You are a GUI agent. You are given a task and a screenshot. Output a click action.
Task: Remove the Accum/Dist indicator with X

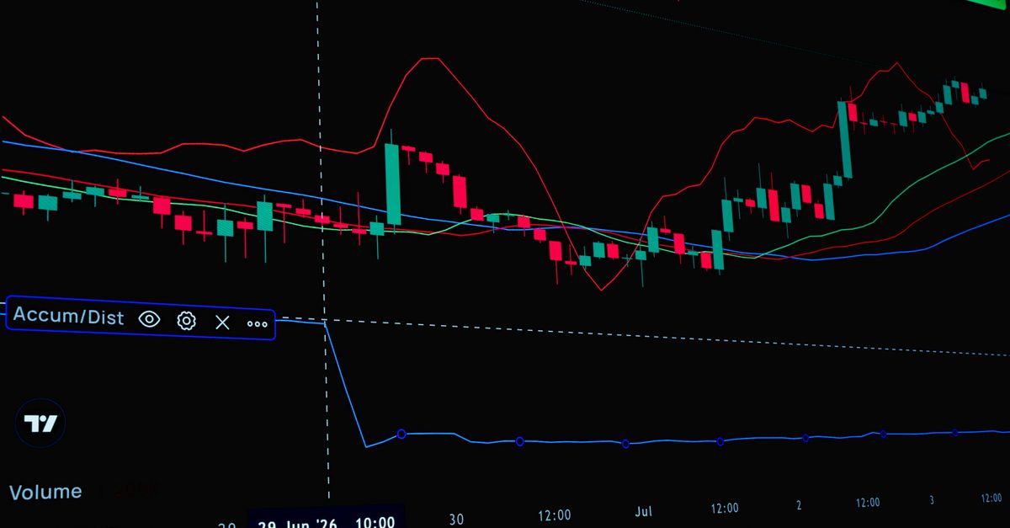tap(222, 322)
